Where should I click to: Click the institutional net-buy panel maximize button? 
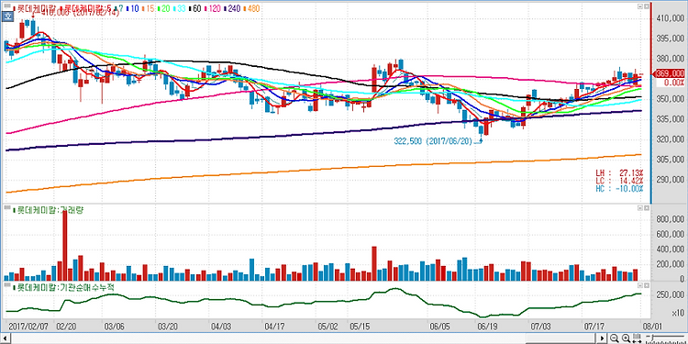647,285
